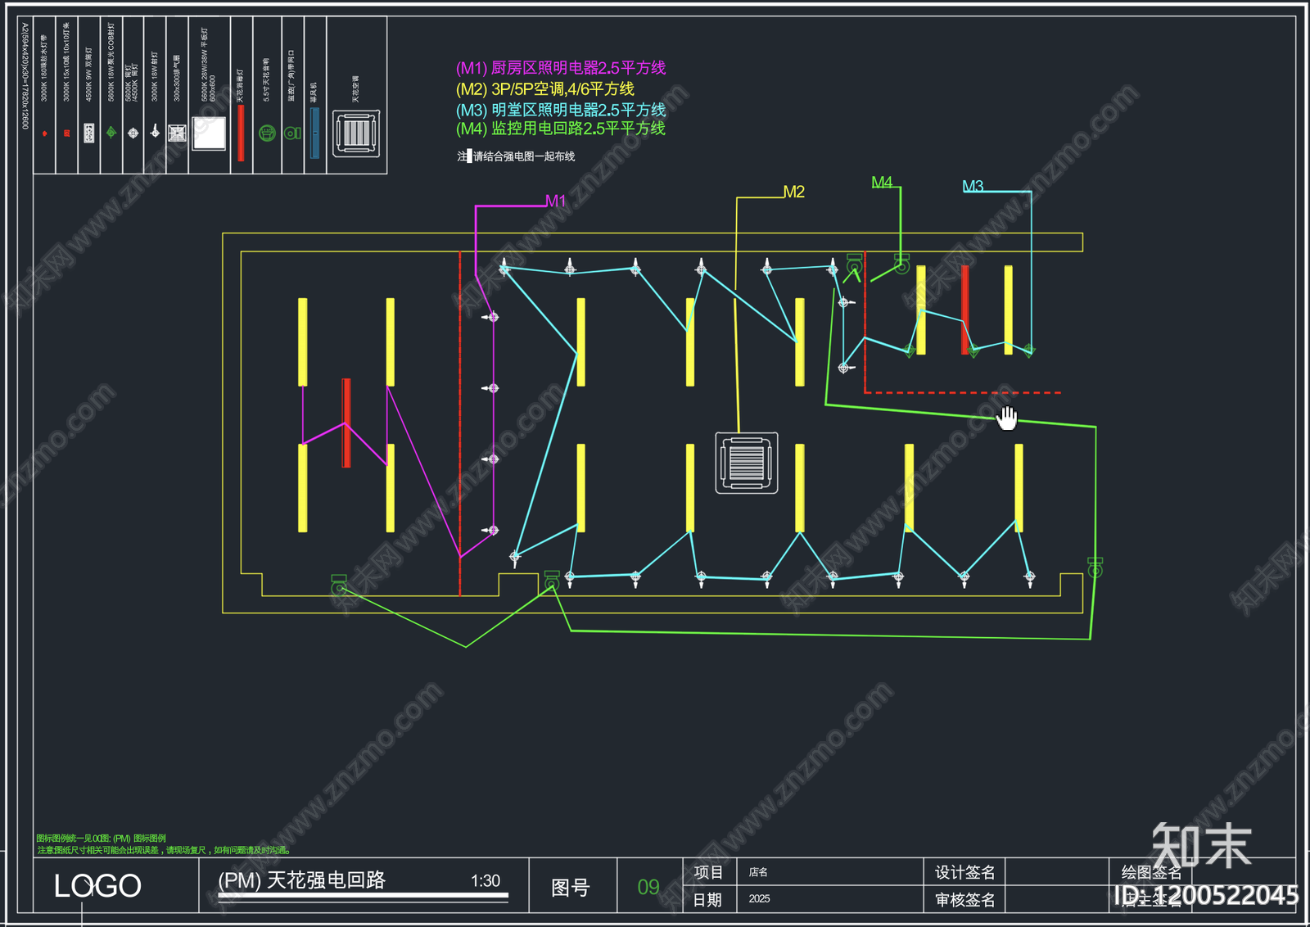Select the '设计签名' signature label
Viewport: 1310px width, 927px height.
click(965, 873)
